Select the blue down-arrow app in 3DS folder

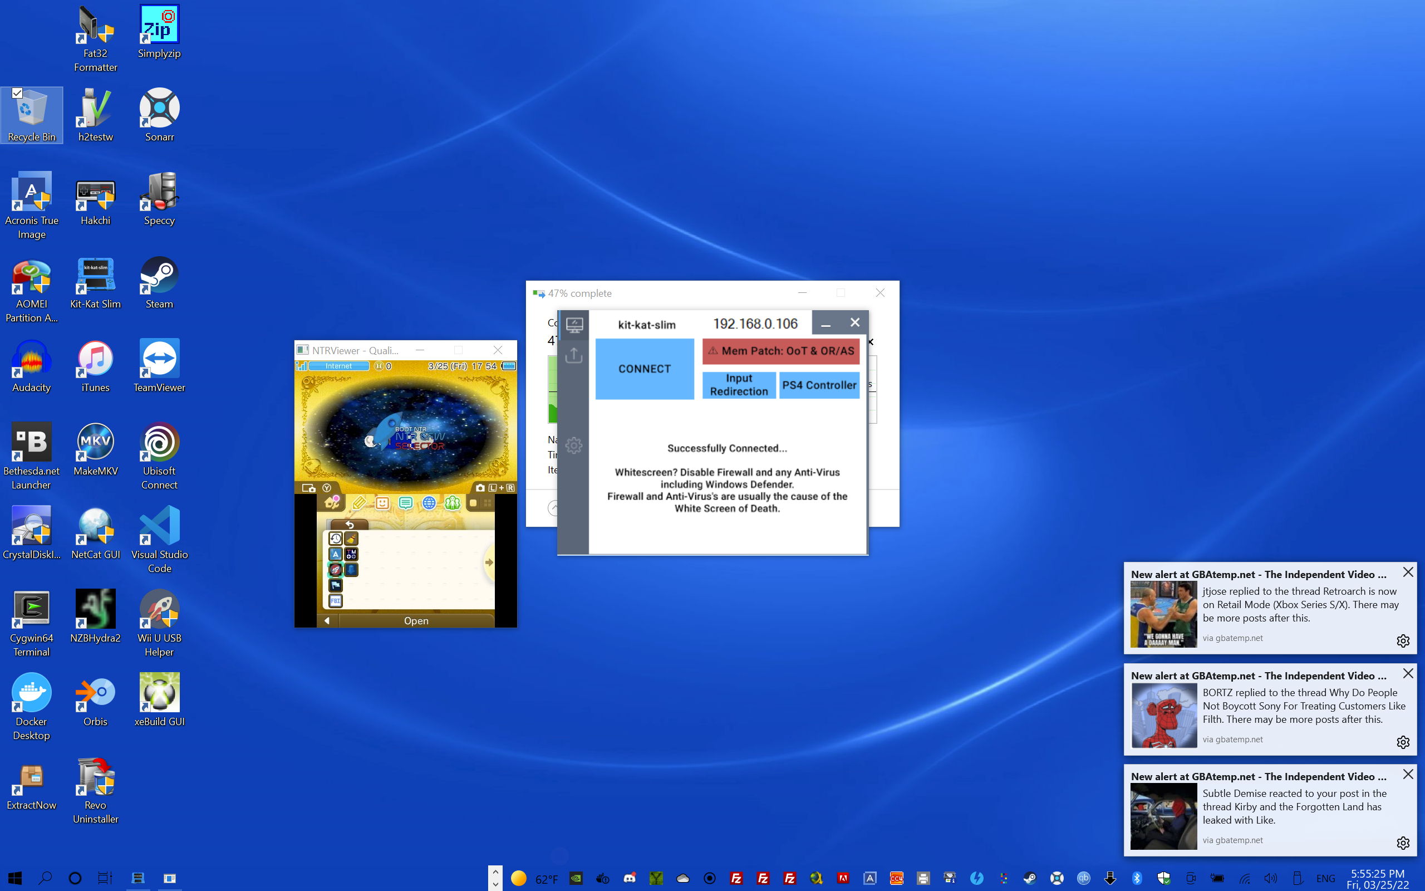351,570
